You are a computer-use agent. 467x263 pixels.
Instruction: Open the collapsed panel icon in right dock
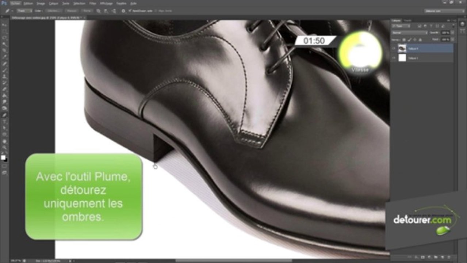point(462,24)
